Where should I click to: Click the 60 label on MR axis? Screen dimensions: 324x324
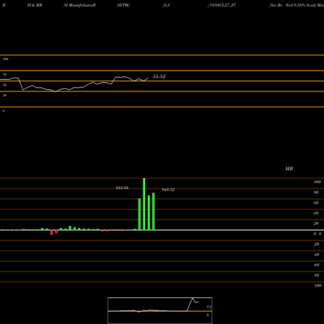[x=316, y=203]
